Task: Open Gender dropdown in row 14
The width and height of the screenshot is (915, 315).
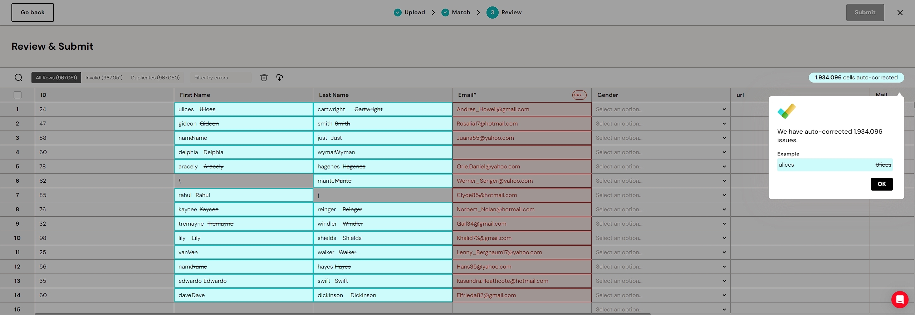Action: pyautogui.click(x=661, y=295)
